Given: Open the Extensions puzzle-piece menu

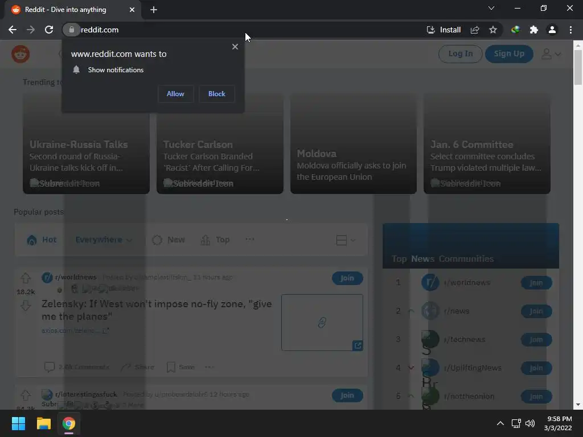Looking at the screenshot, I should tap(534, 30).
